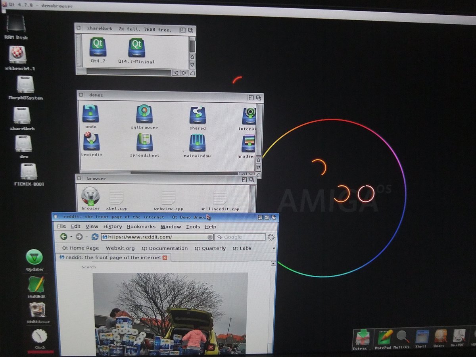
Task: Open the sqlbrowser demo drawer
Action: point(144,114)
